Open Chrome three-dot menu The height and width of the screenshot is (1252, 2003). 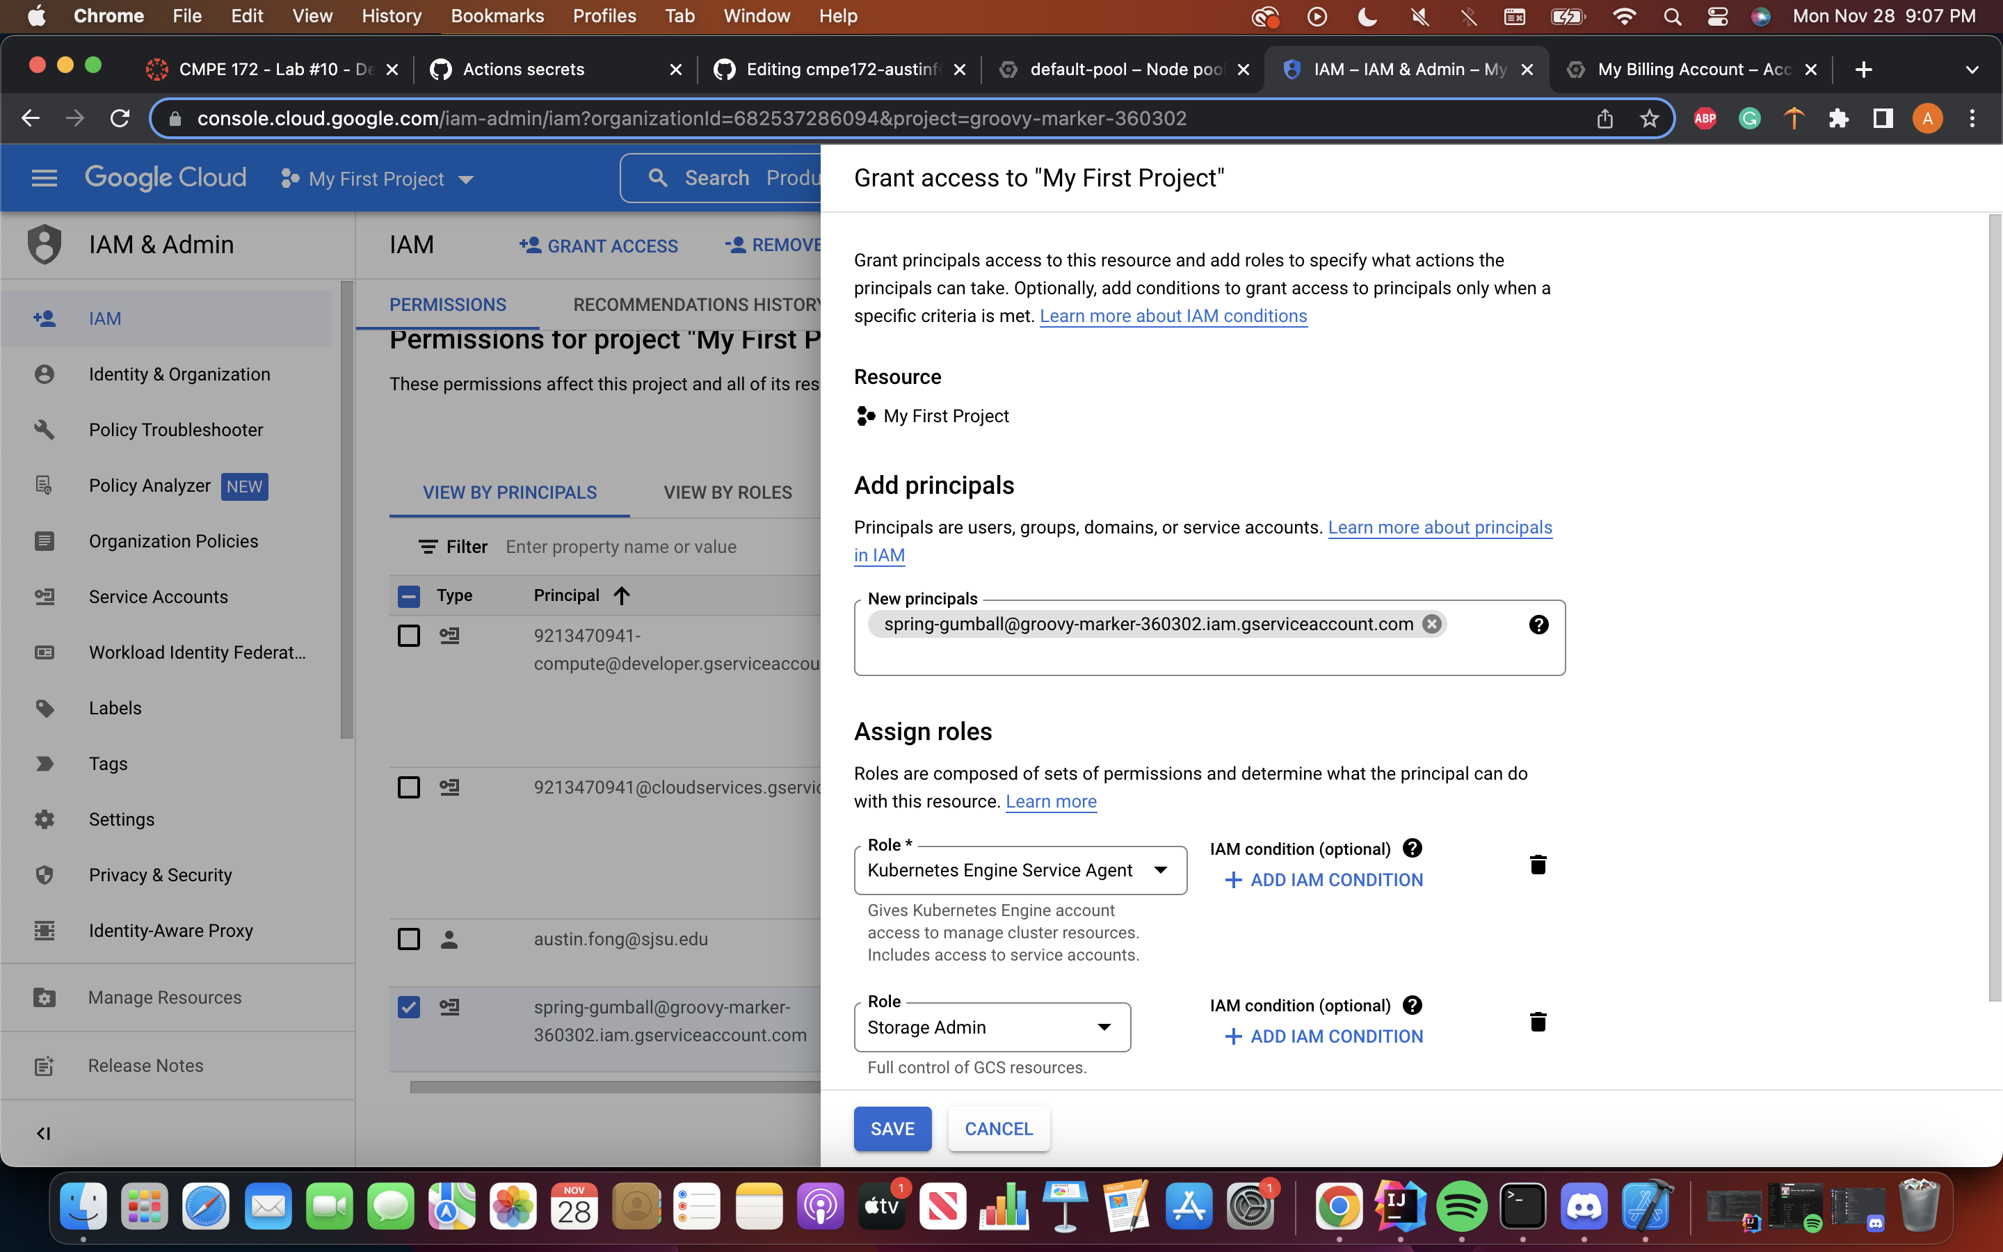coord(1972,118)
